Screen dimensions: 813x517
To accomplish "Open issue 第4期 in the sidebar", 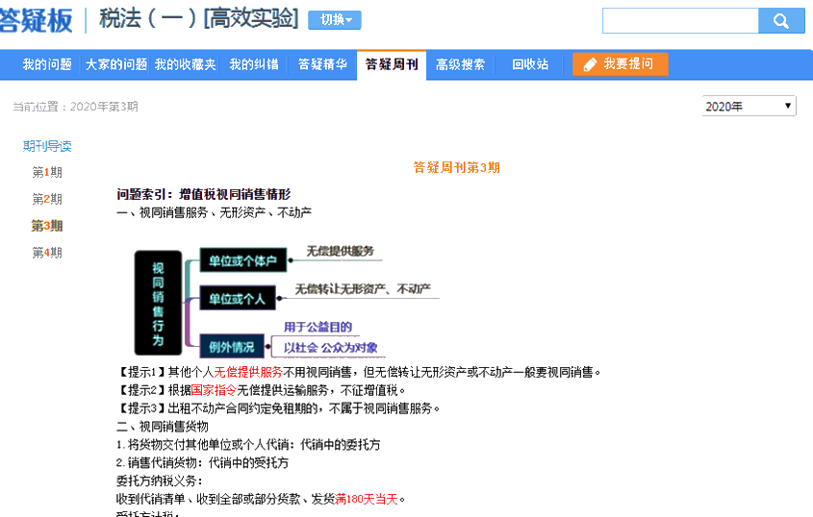I will point(47,253).
